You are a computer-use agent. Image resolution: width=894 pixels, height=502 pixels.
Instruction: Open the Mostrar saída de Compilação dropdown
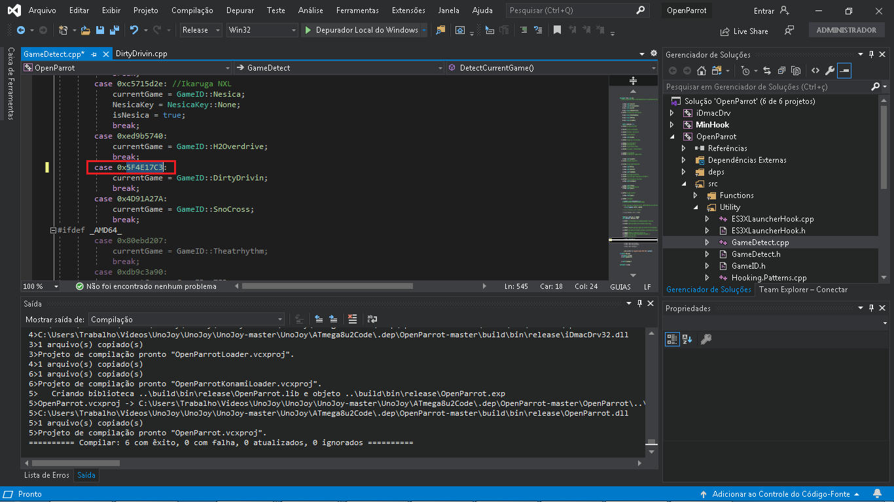(186, 319)
